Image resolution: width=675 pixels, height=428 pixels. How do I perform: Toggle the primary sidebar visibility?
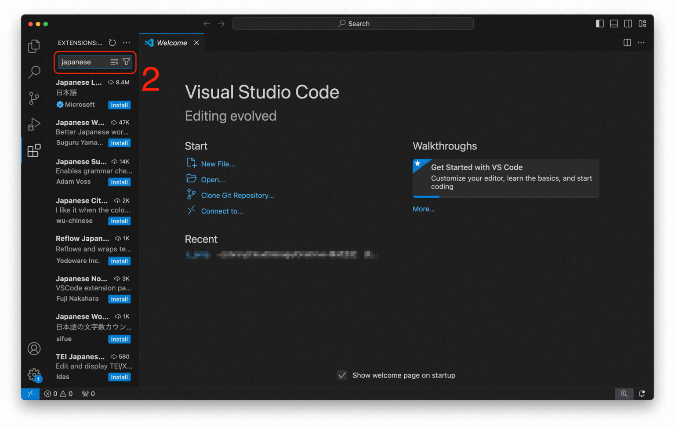[599, 23]
